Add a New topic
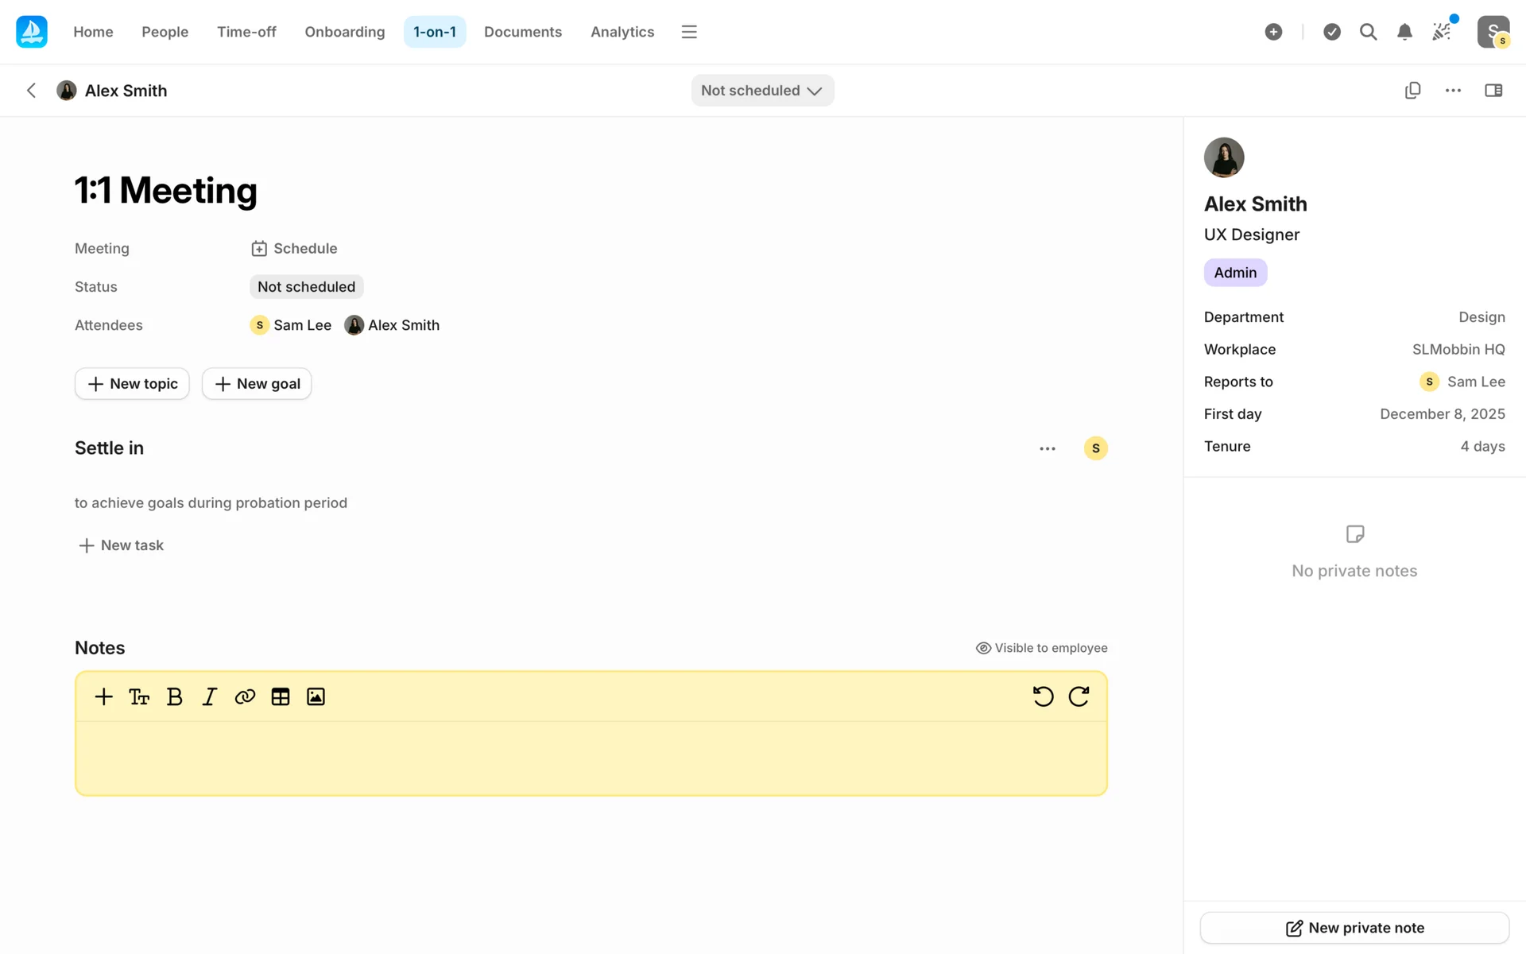This screenshot has height=954, width=1526. point(132,384)
